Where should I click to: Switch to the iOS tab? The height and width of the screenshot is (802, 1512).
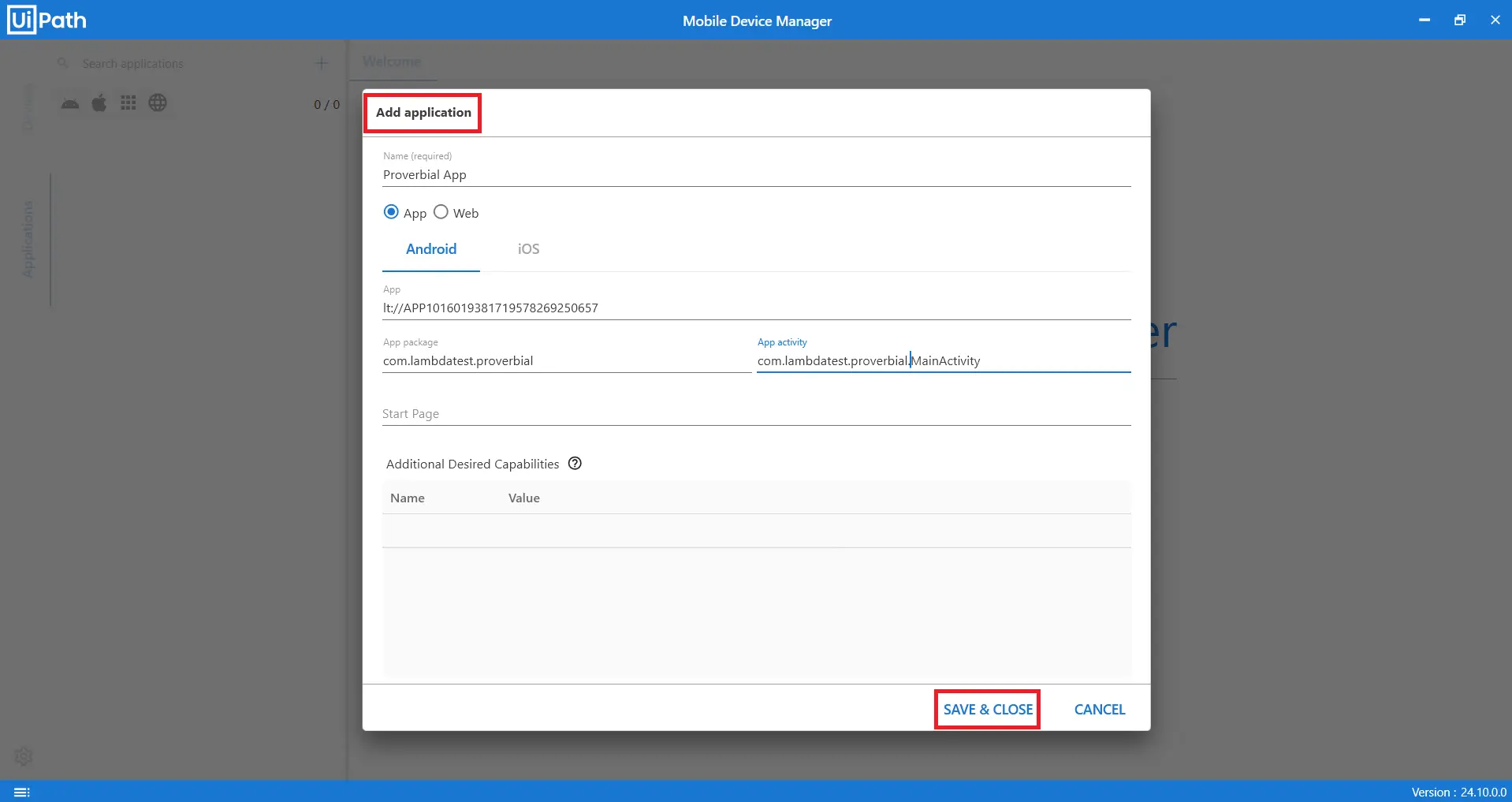point(528,249)
